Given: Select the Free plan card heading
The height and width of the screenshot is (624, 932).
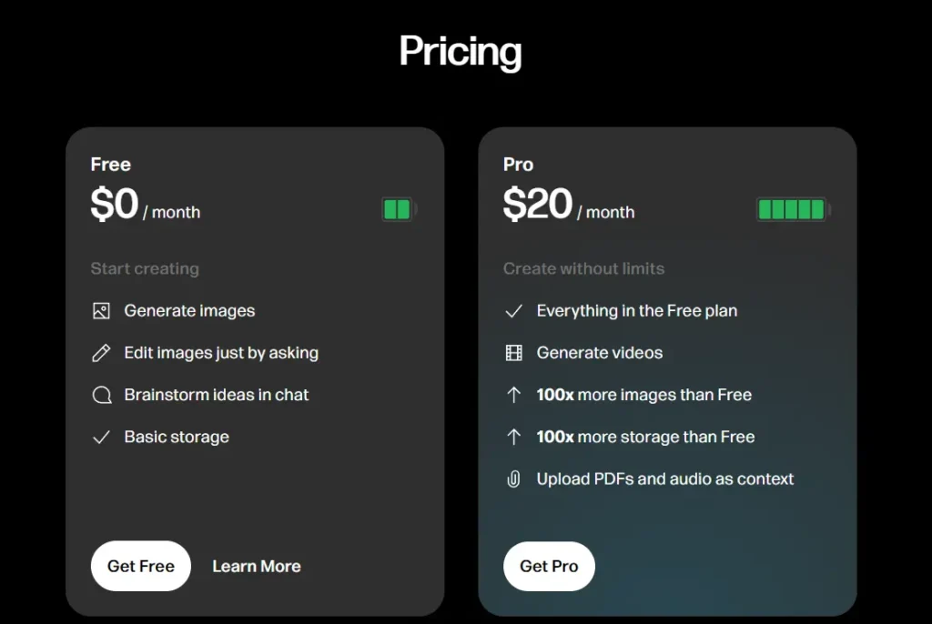Looking at the screenshot, I should point(110,165).
